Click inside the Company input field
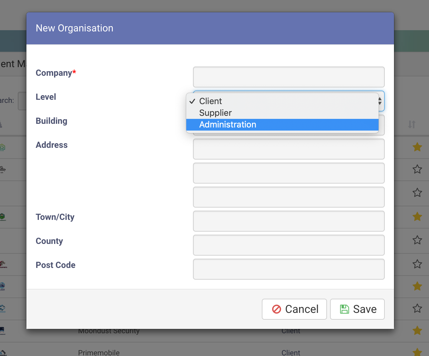Screen dimensions: 429x356 pyautogui.click(x=289, y=77)
